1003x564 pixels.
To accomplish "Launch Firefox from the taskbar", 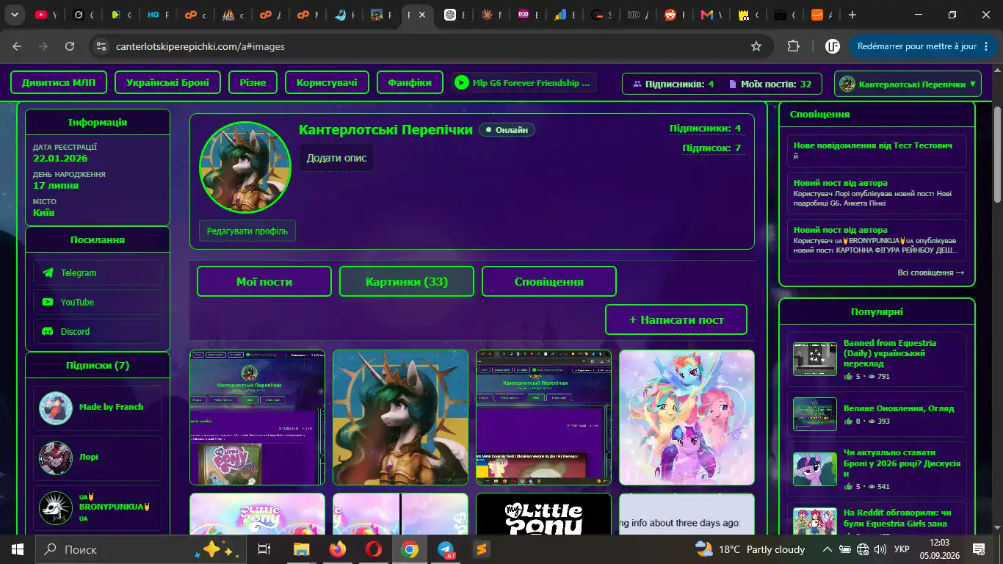I will (338, 549).
